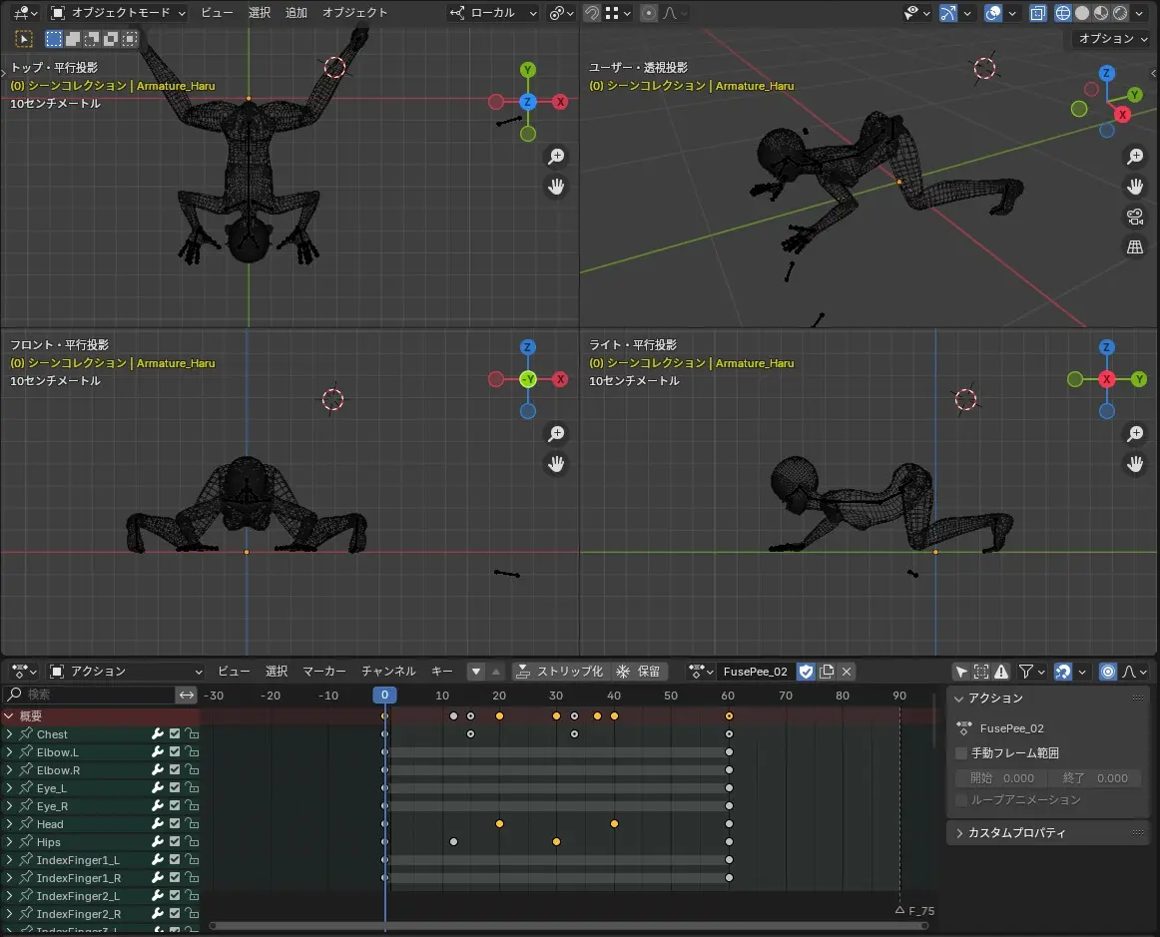Toggle the lock icon on Head channel
1160x937 pixels.
(x=192, y=824)
